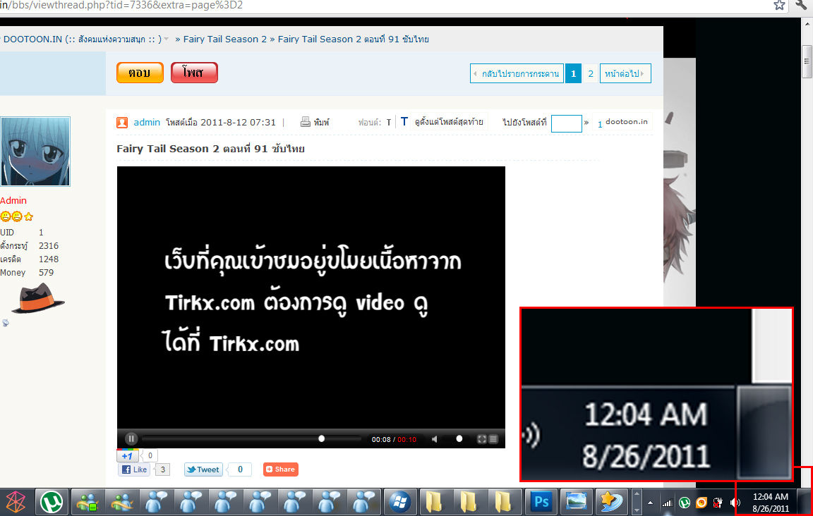This screenshot has width=813, height=516.
Task: Go to page 2 of thread
Action: pos(591,73)
